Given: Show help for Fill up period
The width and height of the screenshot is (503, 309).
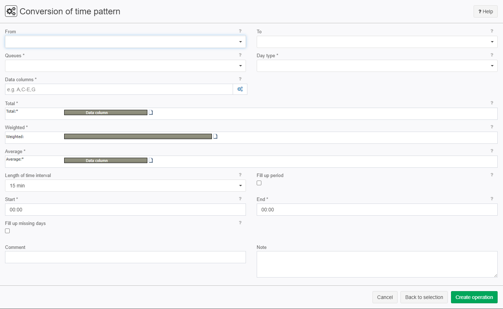Looking at the screenshot, I should point(492,175).
